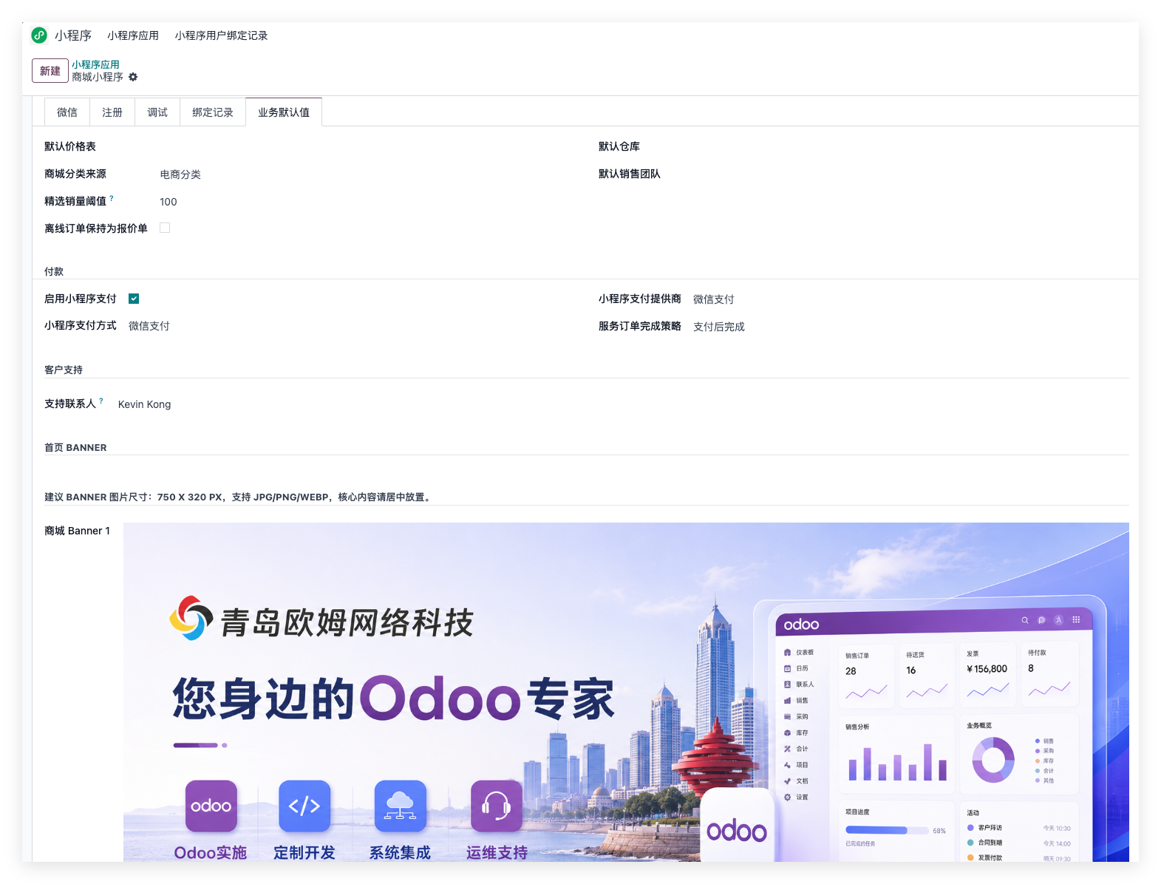Click the 新建 button
The image size is (1161, 884).
50,71
